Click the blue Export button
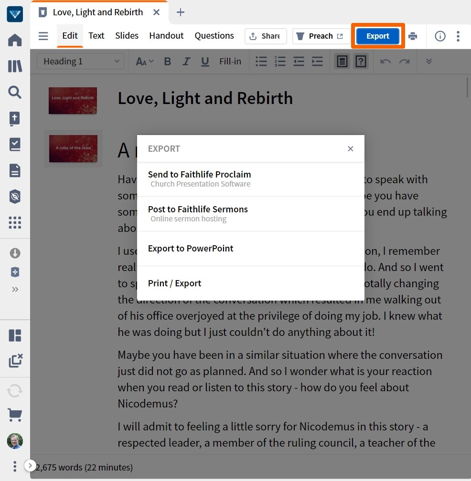471x481 pixels. (378, 36)
